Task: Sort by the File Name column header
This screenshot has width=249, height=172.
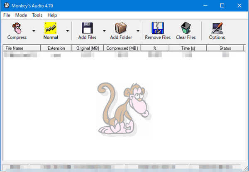Action: tap(22, 48)
